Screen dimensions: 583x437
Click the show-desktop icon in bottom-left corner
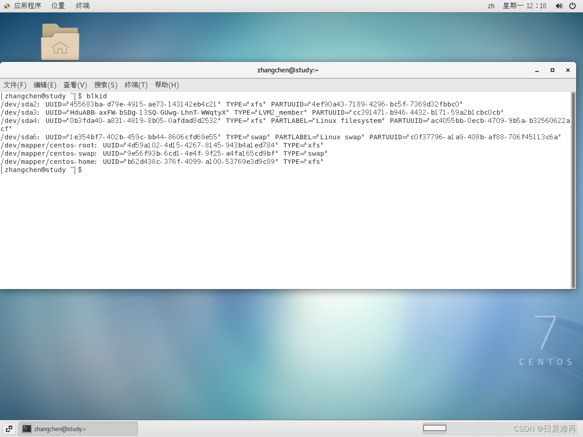pyautogui.click(x=9, y=428)
